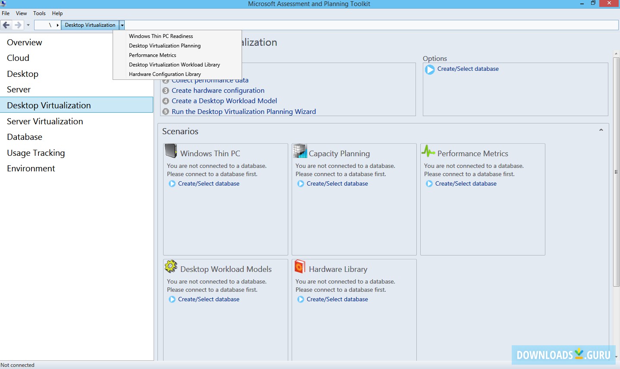Screen dimensions: 620x369
Task: Click the Capacity Planning tile title
Action: click(x=339, y=154)
